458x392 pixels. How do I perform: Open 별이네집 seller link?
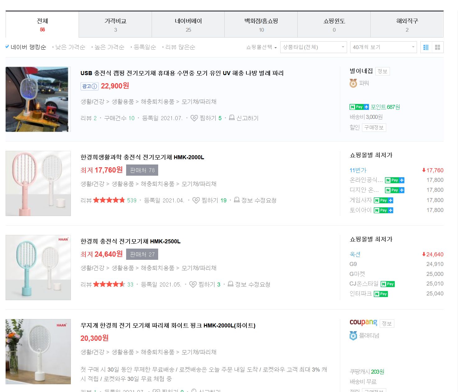point(361,71)
